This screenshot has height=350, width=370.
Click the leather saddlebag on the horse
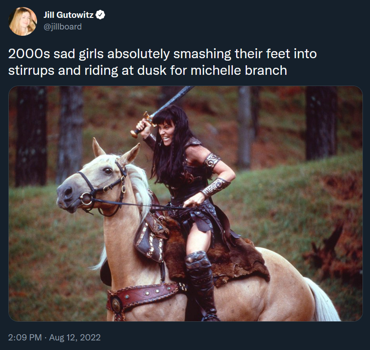coord(150,238)
